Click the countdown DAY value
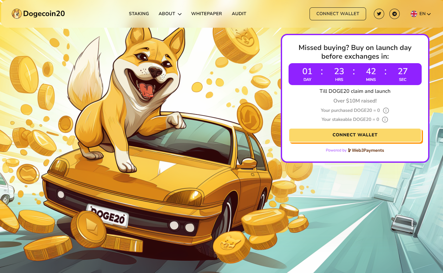Screen dimensions: 443x273 pos(307,71)
